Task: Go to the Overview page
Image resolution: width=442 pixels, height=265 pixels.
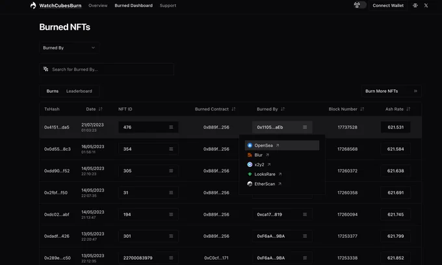Action: 97,5
